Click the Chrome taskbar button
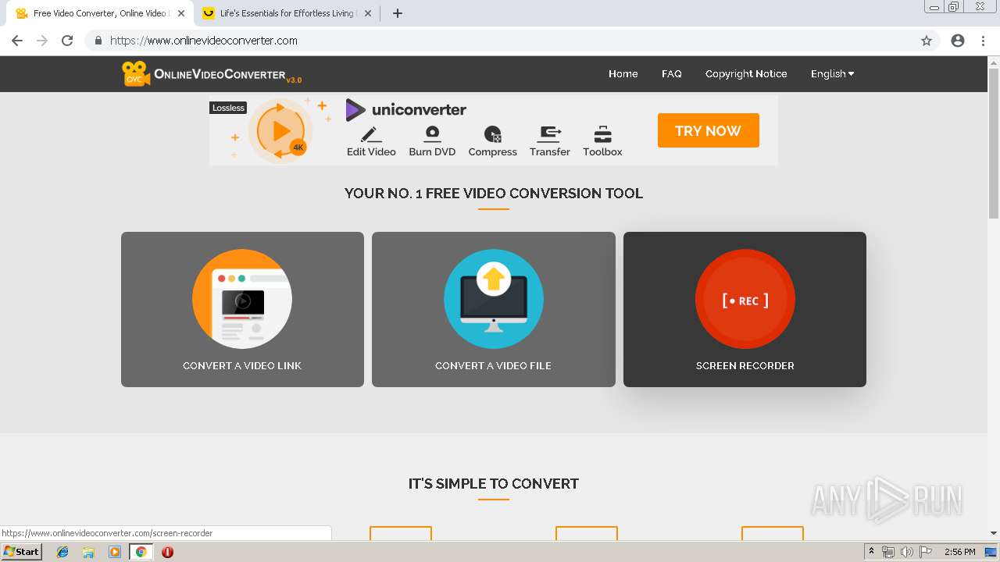This screenshot has width=1000, height=562. [141, 552]
